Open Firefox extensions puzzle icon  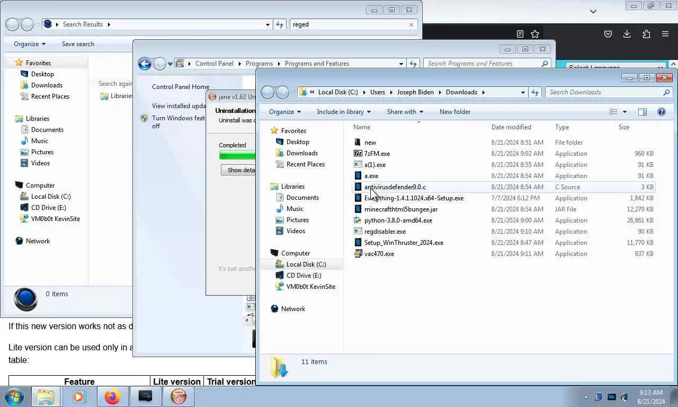[x=646, y=34]
